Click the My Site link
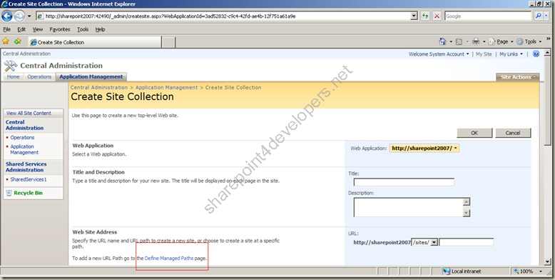The height and width of the screenshot is (280, 555). [x=484, y=54]
